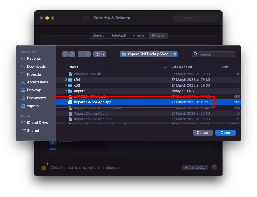
Task: Switch to Firewall tab in Security & Privacy
Action: (139, 36)
